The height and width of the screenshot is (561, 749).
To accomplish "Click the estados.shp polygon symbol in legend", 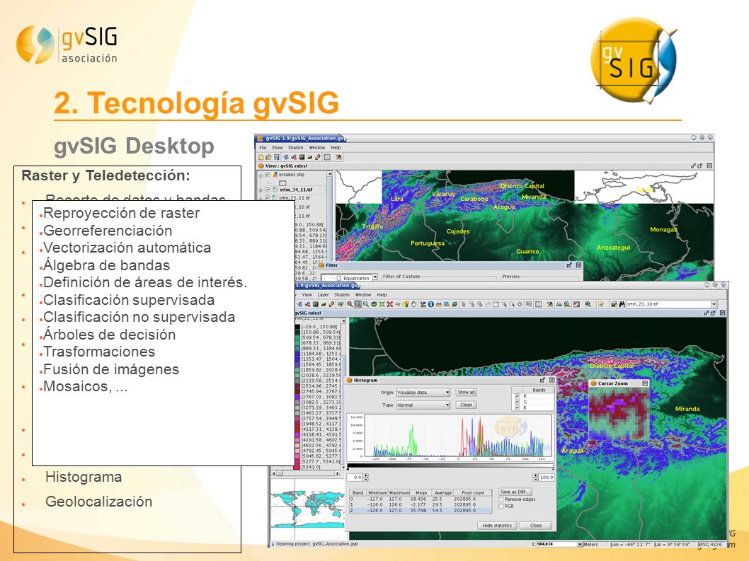I will tap(282, 183).
